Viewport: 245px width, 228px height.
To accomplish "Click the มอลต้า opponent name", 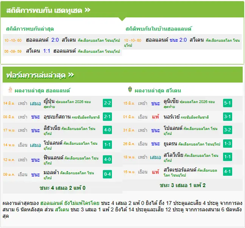I will click(51, 172).
